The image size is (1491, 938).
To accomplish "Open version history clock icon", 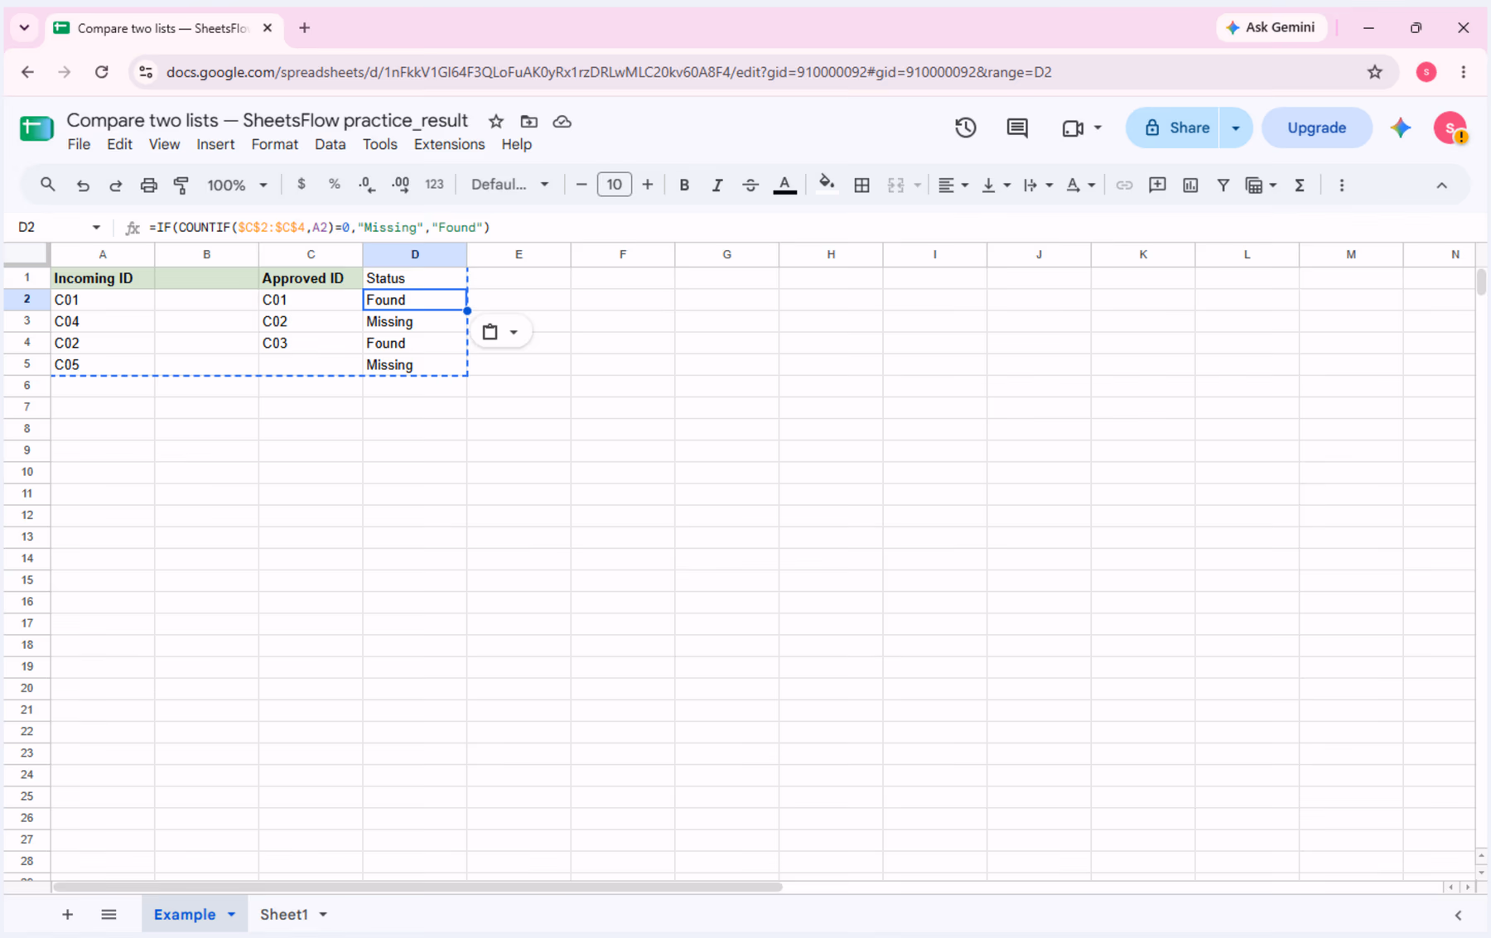I will pyautogui.click(x=965, y=127).
